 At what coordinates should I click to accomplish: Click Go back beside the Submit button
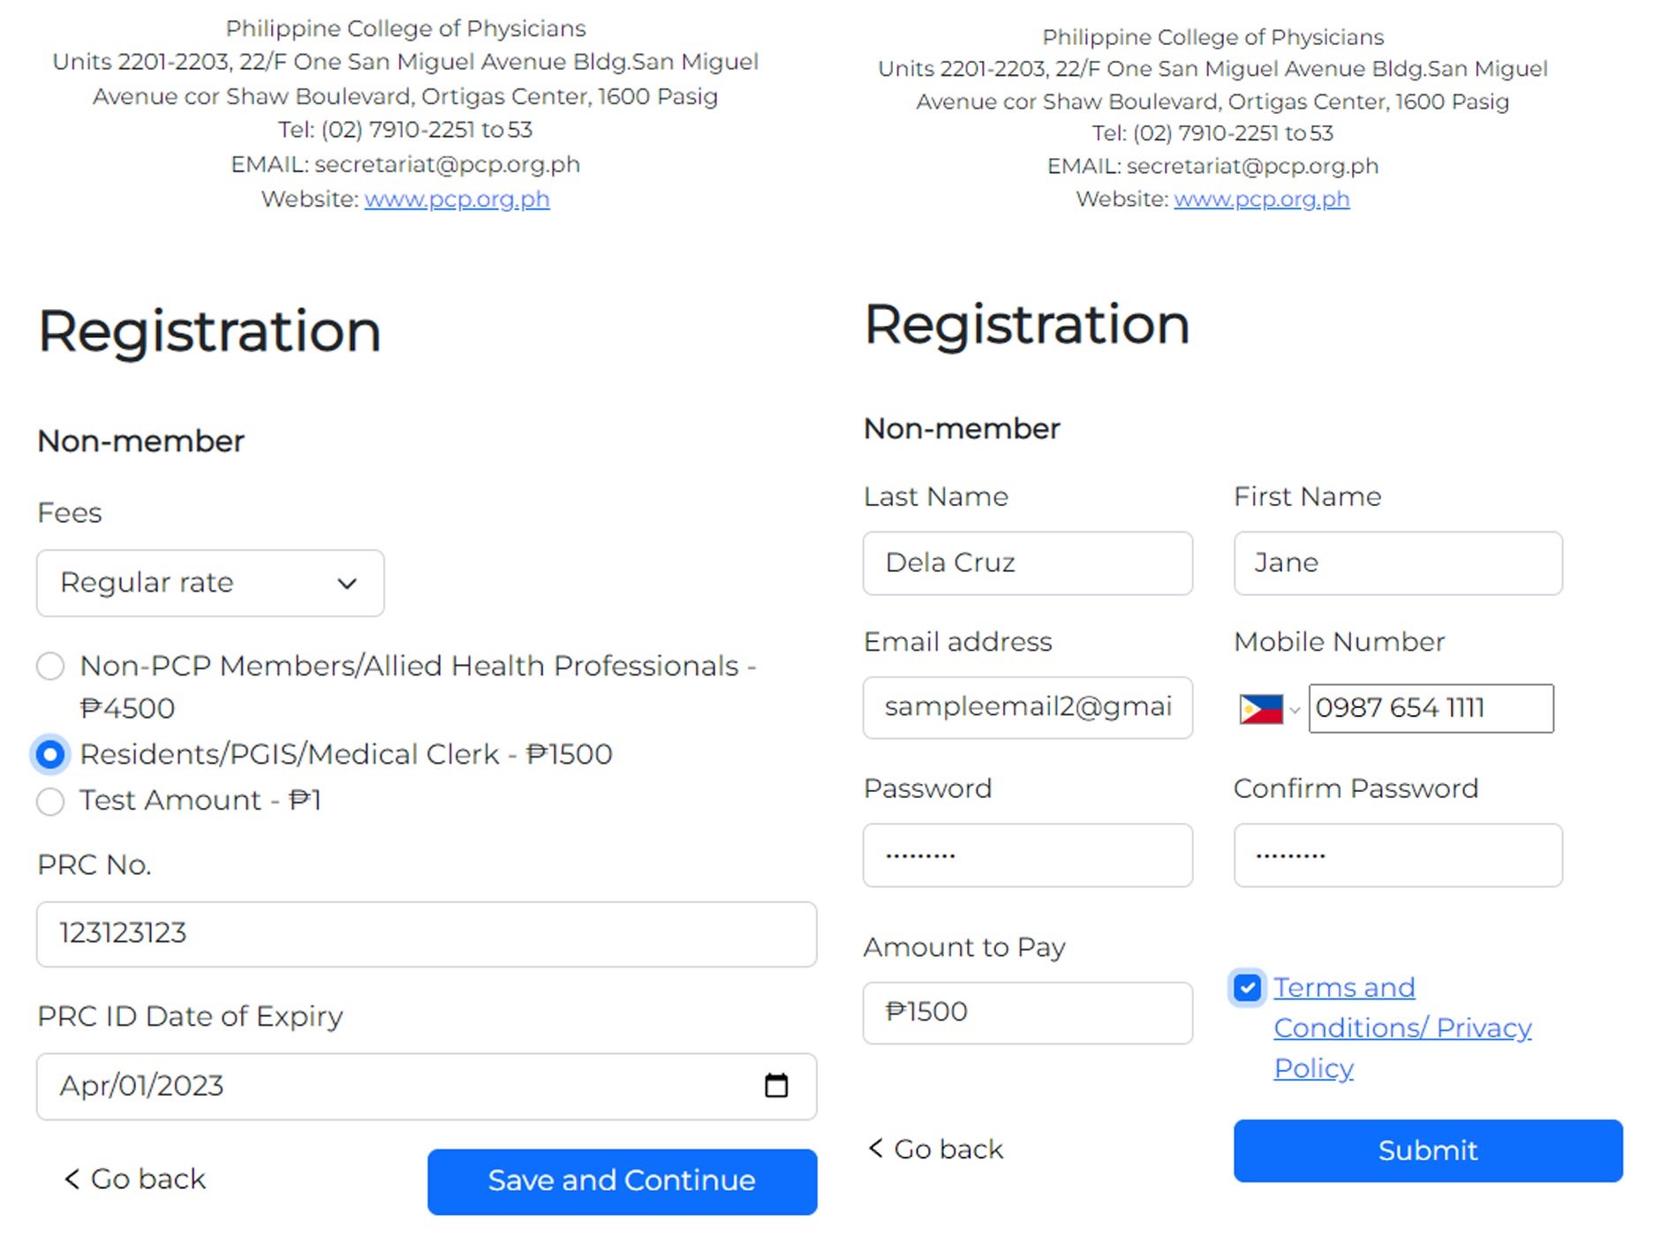tap(936, 1149)
